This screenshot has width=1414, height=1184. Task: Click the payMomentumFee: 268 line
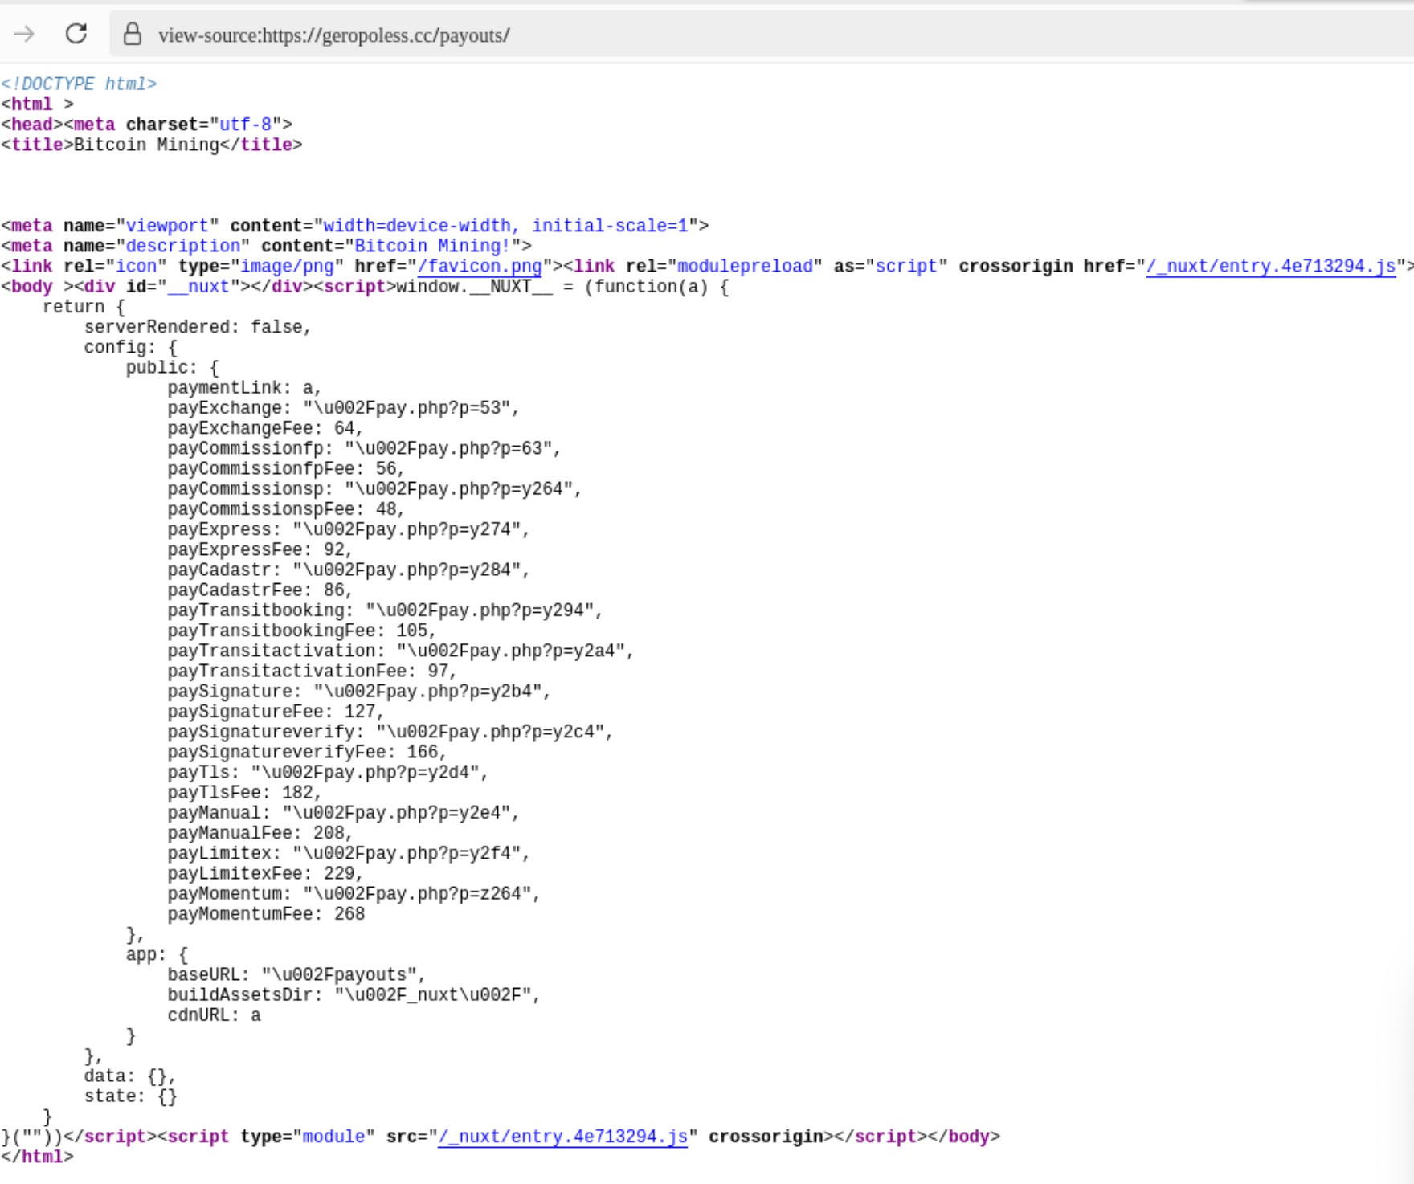click(x=266, y=914)
